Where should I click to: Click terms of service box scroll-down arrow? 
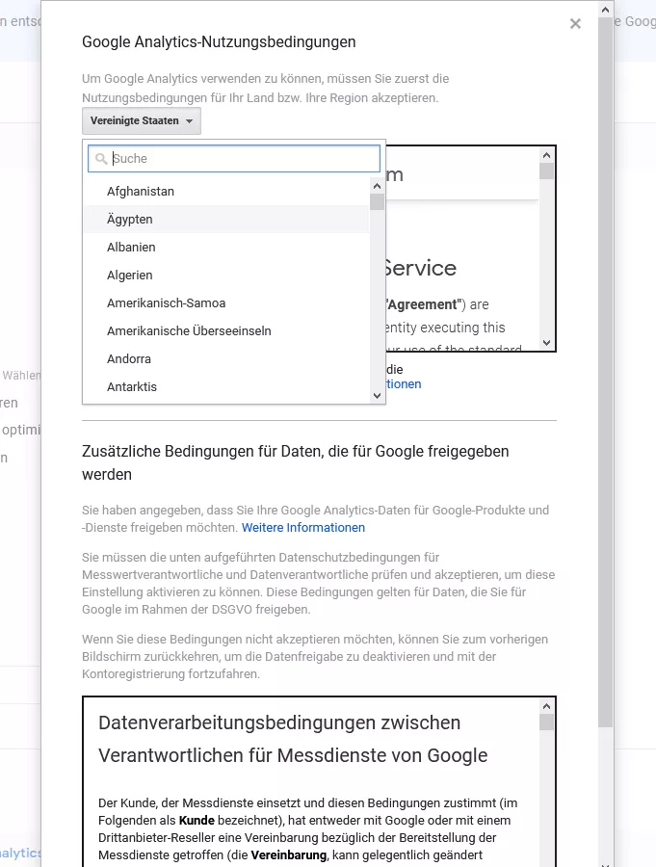point(546,343)
